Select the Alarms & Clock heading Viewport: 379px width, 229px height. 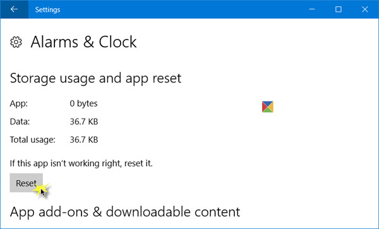(83, 42)
